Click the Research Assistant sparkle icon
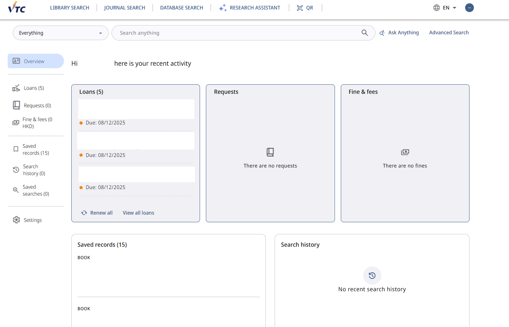 (x=223, y=8)
